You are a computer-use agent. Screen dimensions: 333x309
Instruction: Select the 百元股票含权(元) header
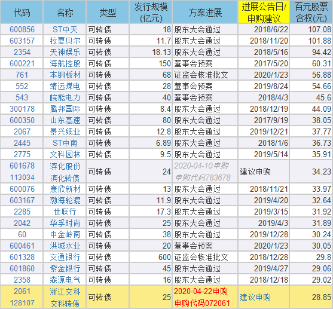[x=311, y=13]
